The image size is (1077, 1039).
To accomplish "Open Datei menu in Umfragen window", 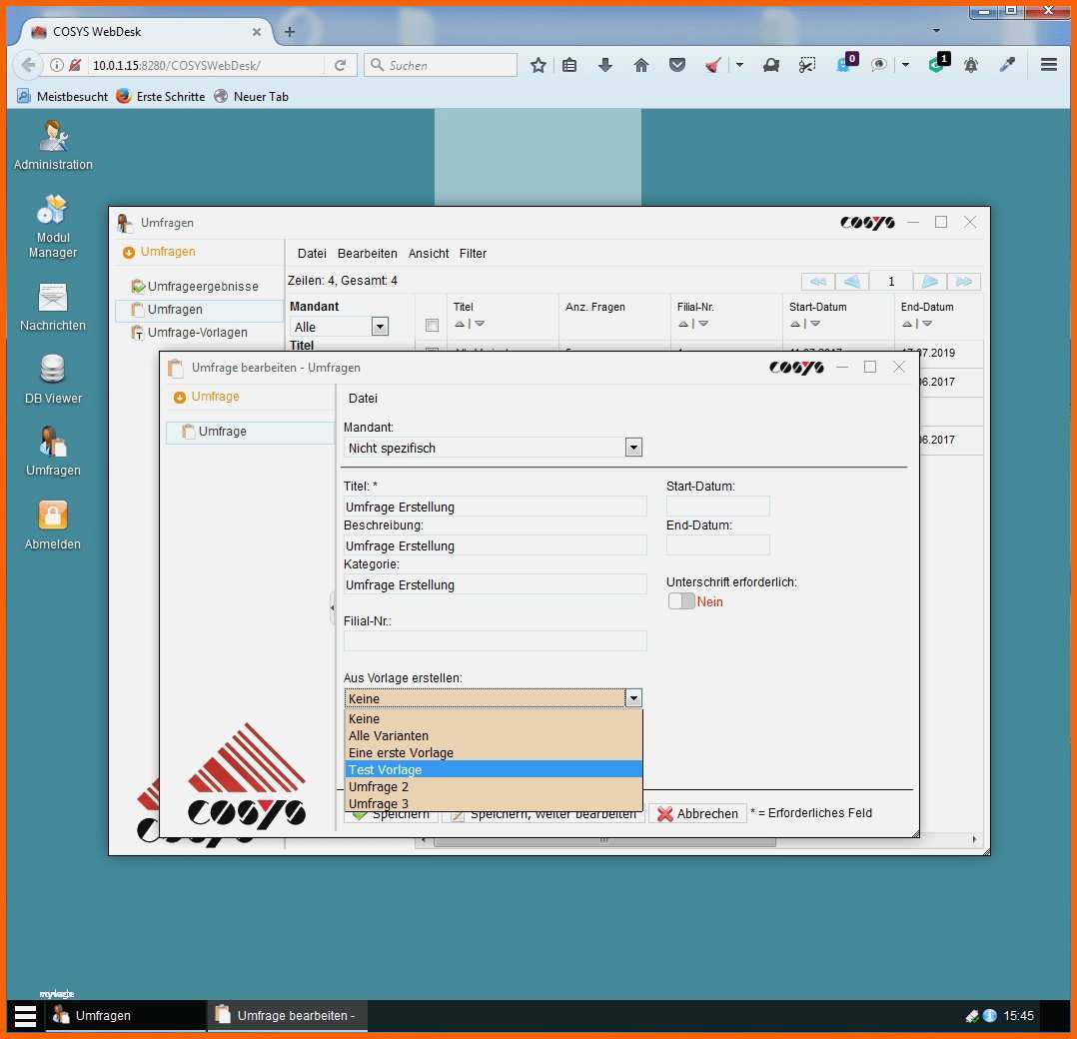I will [x=312, y=254].
